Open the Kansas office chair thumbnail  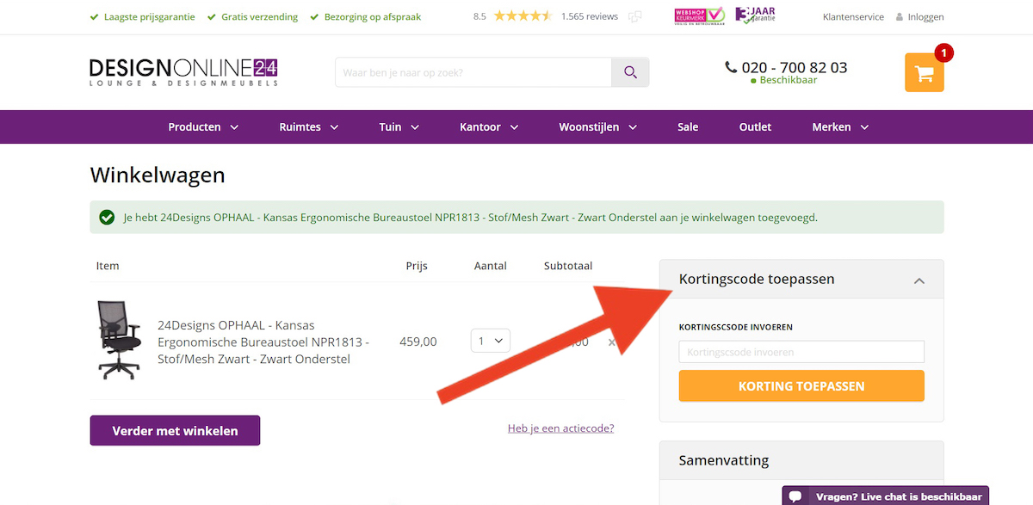point(118,340)
